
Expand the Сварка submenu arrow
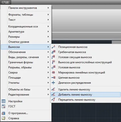point(48,73)
